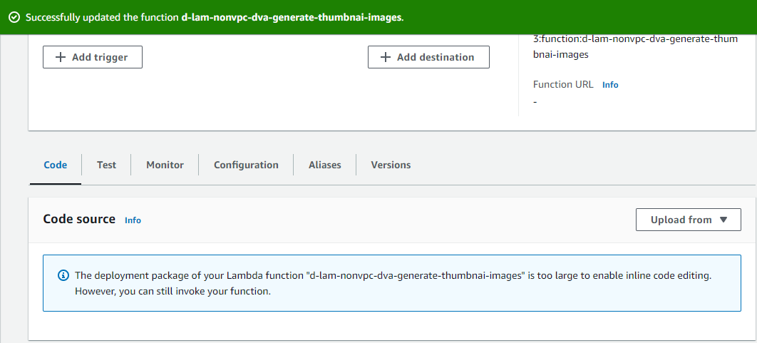Go to the Monitor tab

click(165, 165)
